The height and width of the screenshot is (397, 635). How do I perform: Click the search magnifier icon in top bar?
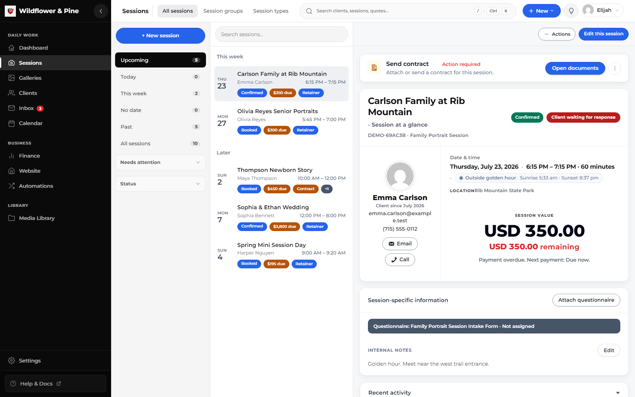pyautogui.click(x=309, y=11)
